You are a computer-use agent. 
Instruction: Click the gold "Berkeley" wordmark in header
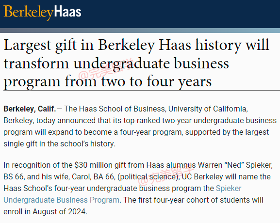(29, 13)
